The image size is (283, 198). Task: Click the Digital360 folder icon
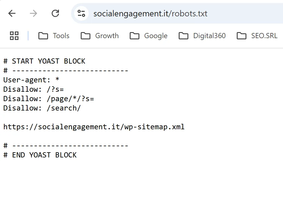(x=184, y=36)
